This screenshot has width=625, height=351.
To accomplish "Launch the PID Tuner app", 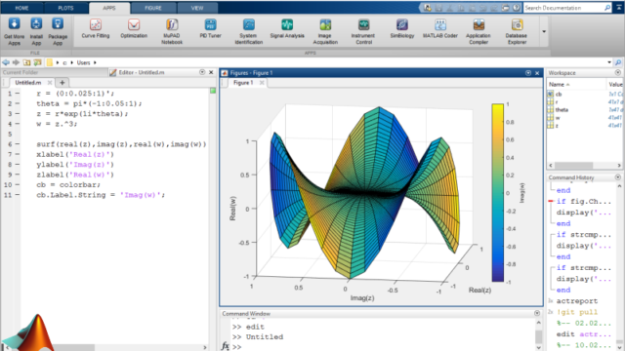I will point(211,28).
